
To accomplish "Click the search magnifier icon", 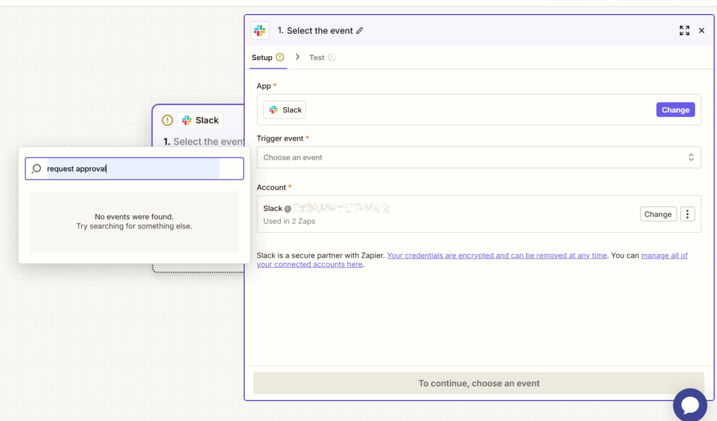I will [36, 169].
